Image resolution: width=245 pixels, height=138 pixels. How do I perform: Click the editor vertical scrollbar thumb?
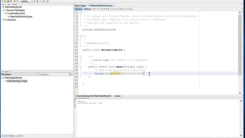point(240,45)
